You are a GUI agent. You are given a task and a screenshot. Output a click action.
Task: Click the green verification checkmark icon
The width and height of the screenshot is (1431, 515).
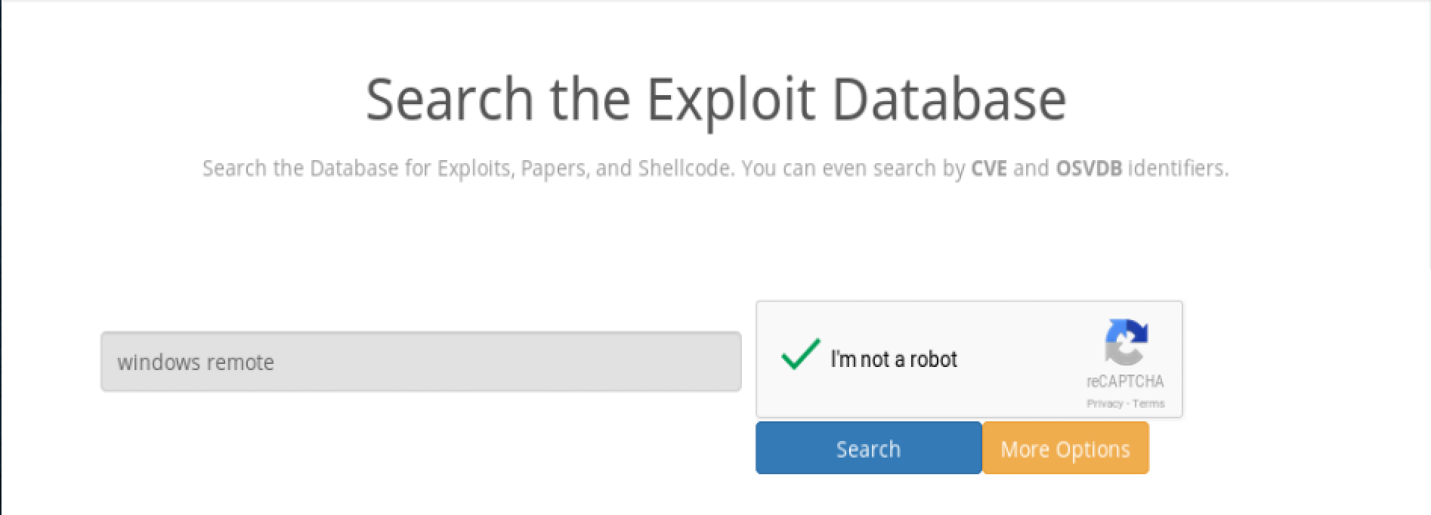pos(800,354)
